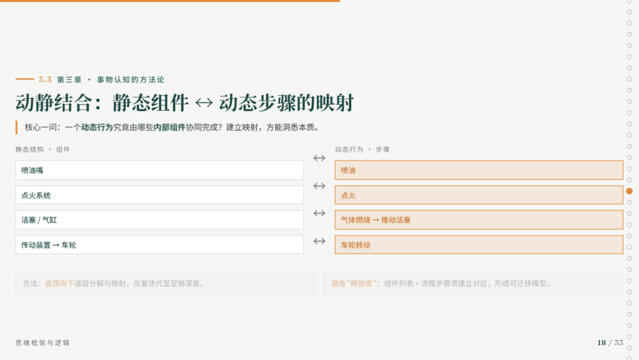
Task: Click the orange progress bar at top
Action: (170, 1)
